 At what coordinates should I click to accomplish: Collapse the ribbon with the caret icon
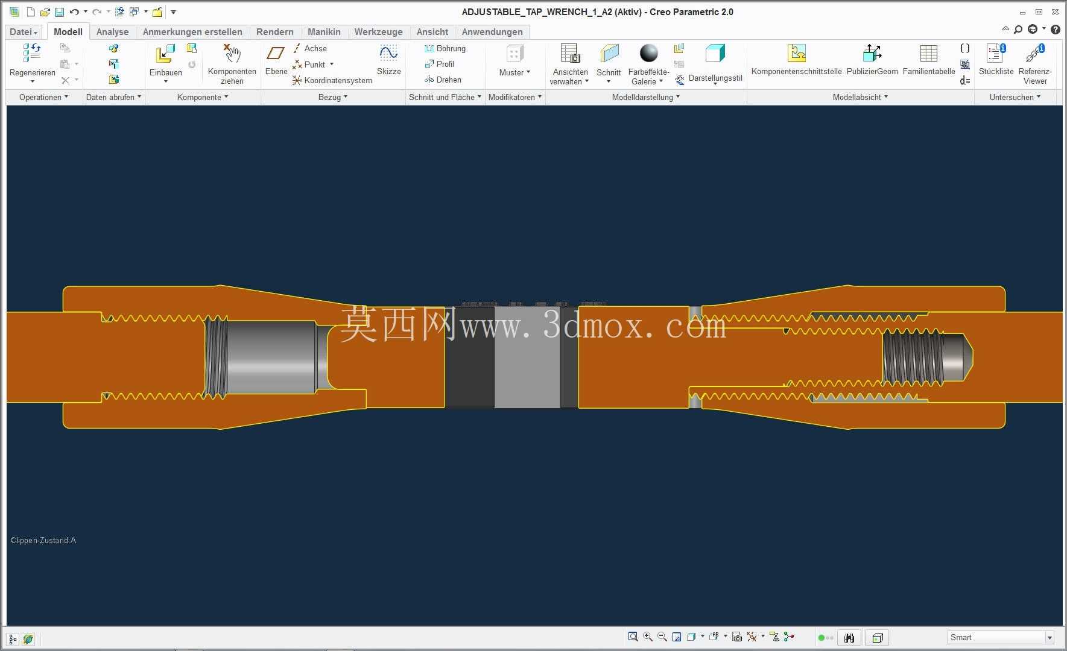1005,28
